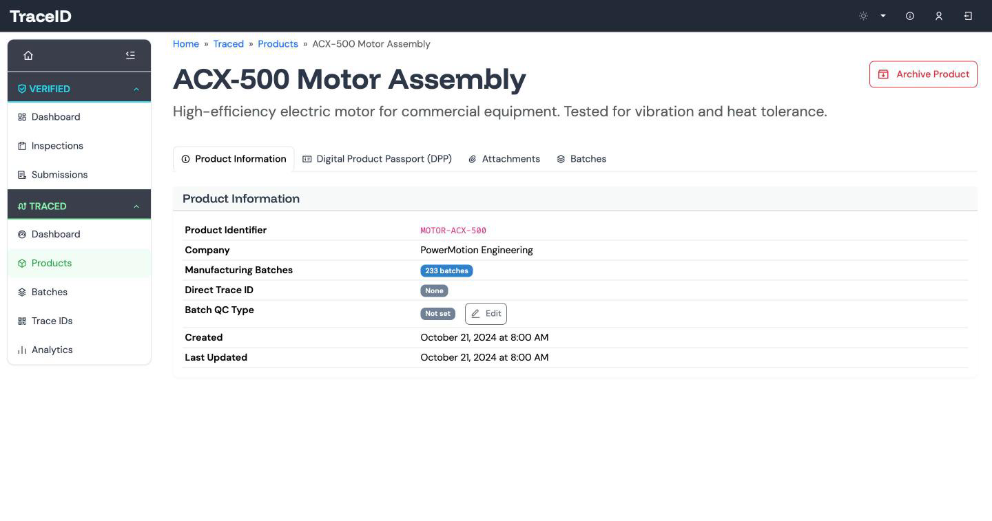Switch to the Attachments tab
The image size is (992, 521).
(x=504, y=159)
